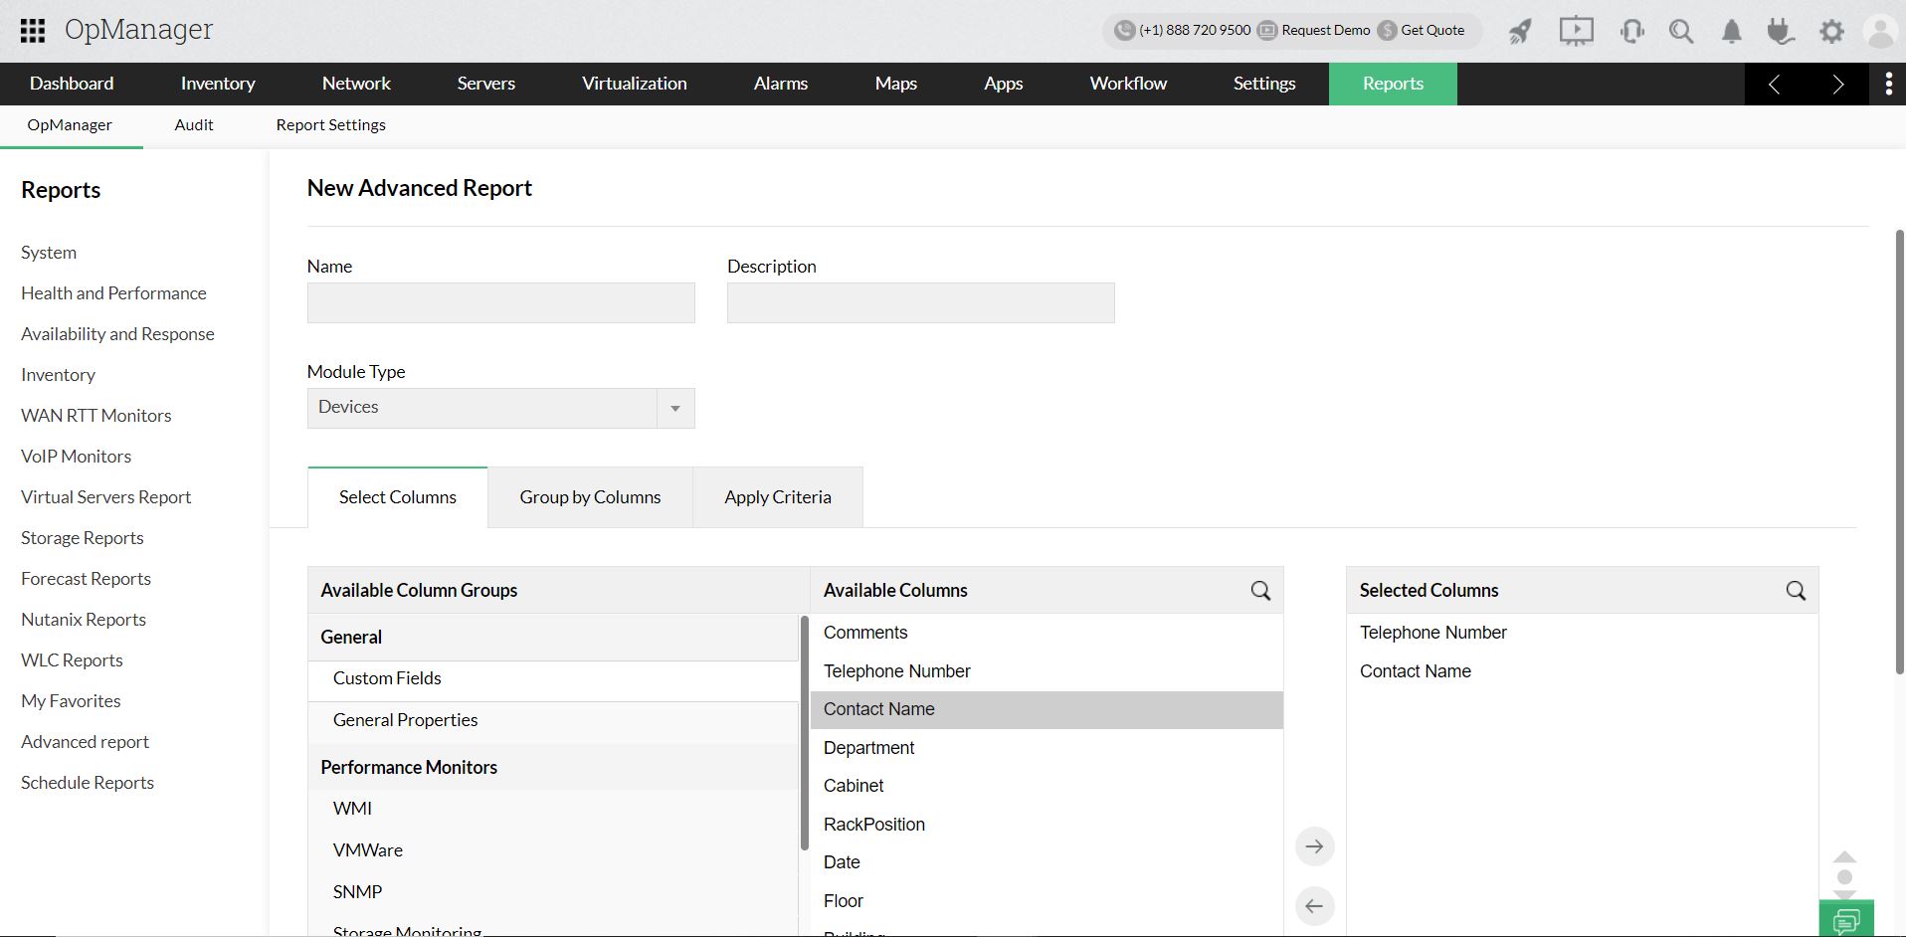Viewport: 1906px width, 937px height.
Task: Switch to Group by Columns tab
Action: [590, 497]
